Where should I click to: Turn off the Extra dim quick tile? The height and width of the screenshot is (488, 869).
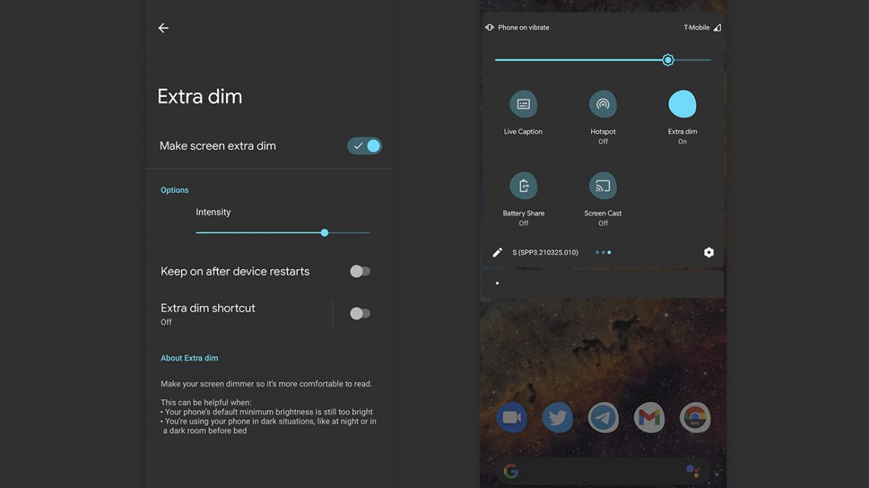pos(682,104)
